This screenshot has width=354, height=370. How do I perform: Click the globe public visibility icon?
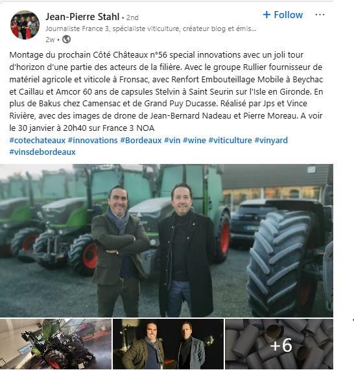[x=66, y=39]
